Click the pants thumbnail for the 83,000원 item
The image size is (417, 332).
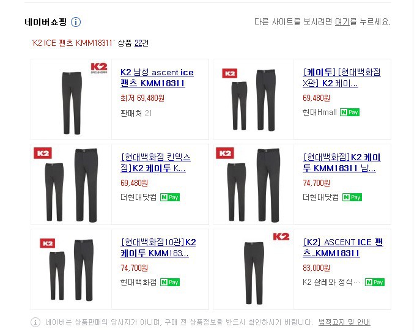pyautogui.click(x=254, y=273)
